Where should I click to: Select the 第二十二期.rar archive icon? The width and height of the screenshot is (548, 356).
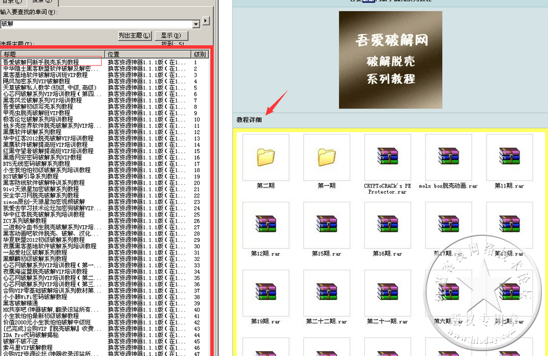pos(327,293)
